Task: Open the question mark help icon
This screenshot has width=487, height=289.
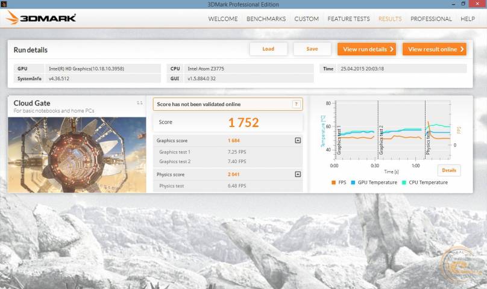Action: [x=297, y=104]
